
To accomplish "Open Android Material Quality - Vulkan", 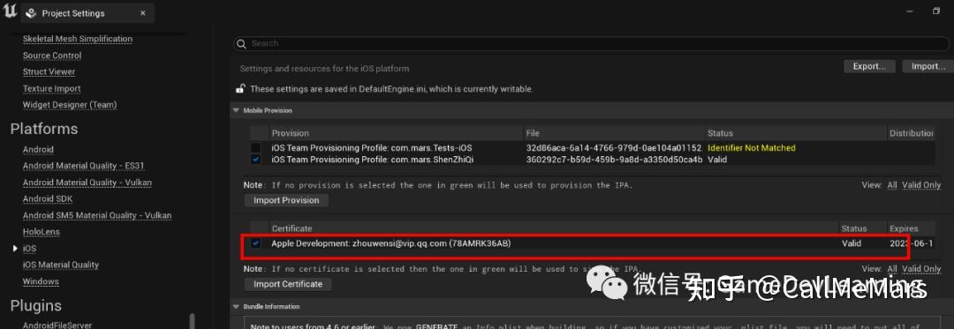I will [x=87, y=182].
